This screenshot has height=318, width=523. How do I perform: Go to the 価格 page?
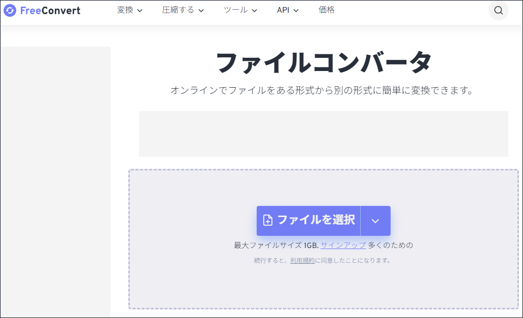tap(326, 10)
